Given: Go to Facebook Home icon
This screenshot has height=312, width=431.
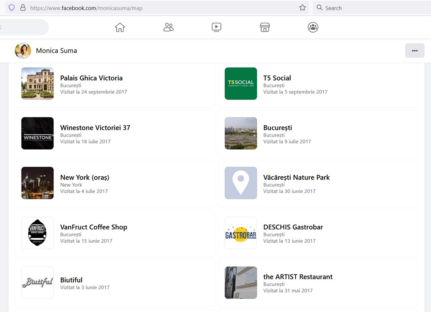Looking at the screenshot, I should (120, 27).
